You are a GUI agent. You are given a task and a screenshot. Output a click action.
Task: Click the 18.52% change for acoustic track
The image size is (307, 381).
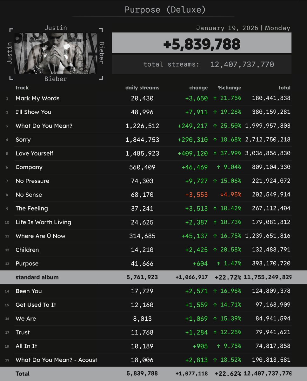(x=227, y=360)
